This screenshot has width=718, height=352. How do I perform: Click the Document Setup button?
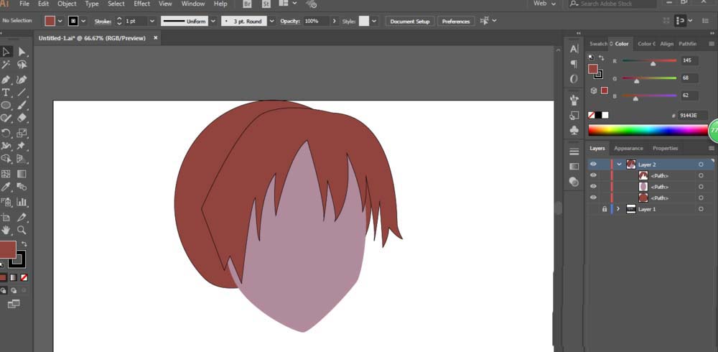(410, 22)
